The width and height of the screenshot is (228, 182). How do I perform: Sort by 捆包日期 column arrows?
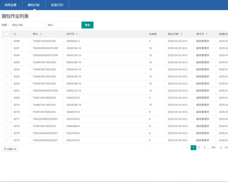(x=181, y=34)
